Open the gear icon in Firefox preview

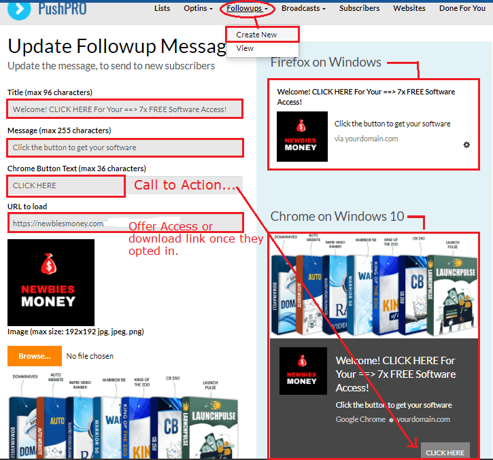(x=466, y=145)
